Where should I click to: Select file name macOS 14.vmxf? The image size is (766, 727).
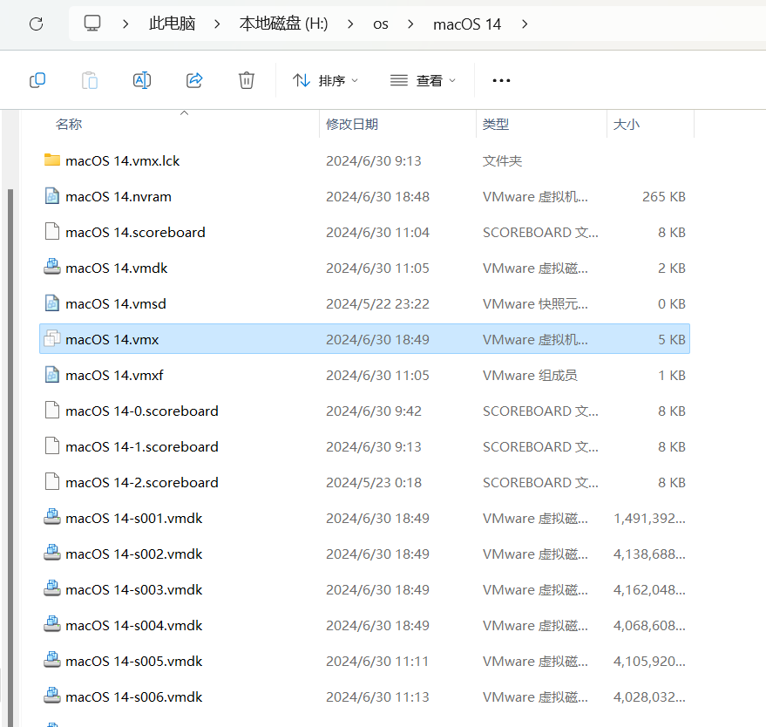point(114,375)
